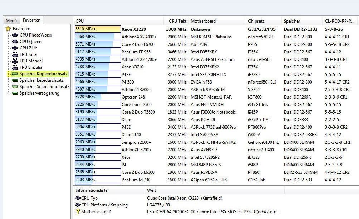
Task: Sort by the Chipsatz column header
Action: pyautogui.click(x=263, y=21)
